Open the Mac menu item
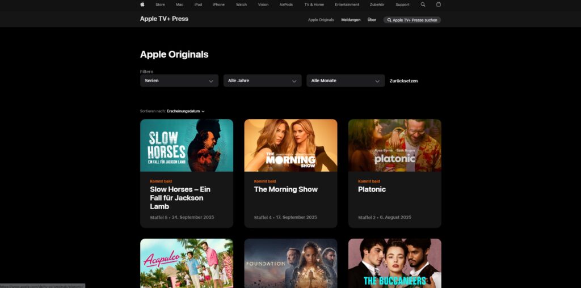The width and height of the screenshot is (581, 288). pyautogui.click(x=180, y=5)
